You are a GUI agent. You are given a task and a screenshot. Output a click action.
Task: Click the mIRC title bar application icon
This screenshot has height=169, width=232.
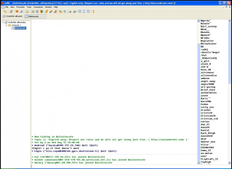click(x=3, y=3)
